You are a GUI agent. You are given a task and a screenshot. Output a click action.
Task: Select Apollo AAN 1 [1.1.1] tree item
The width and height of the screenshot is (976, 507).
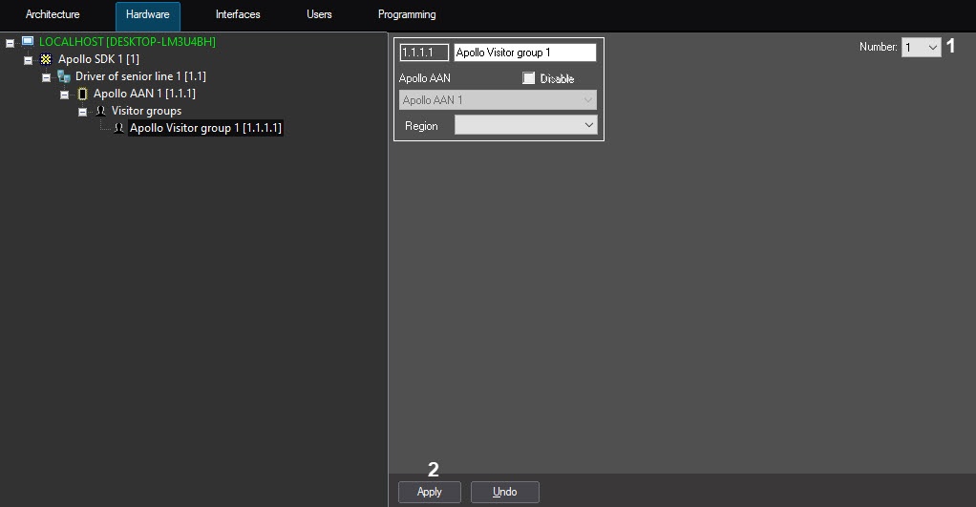tap(144, 94)
